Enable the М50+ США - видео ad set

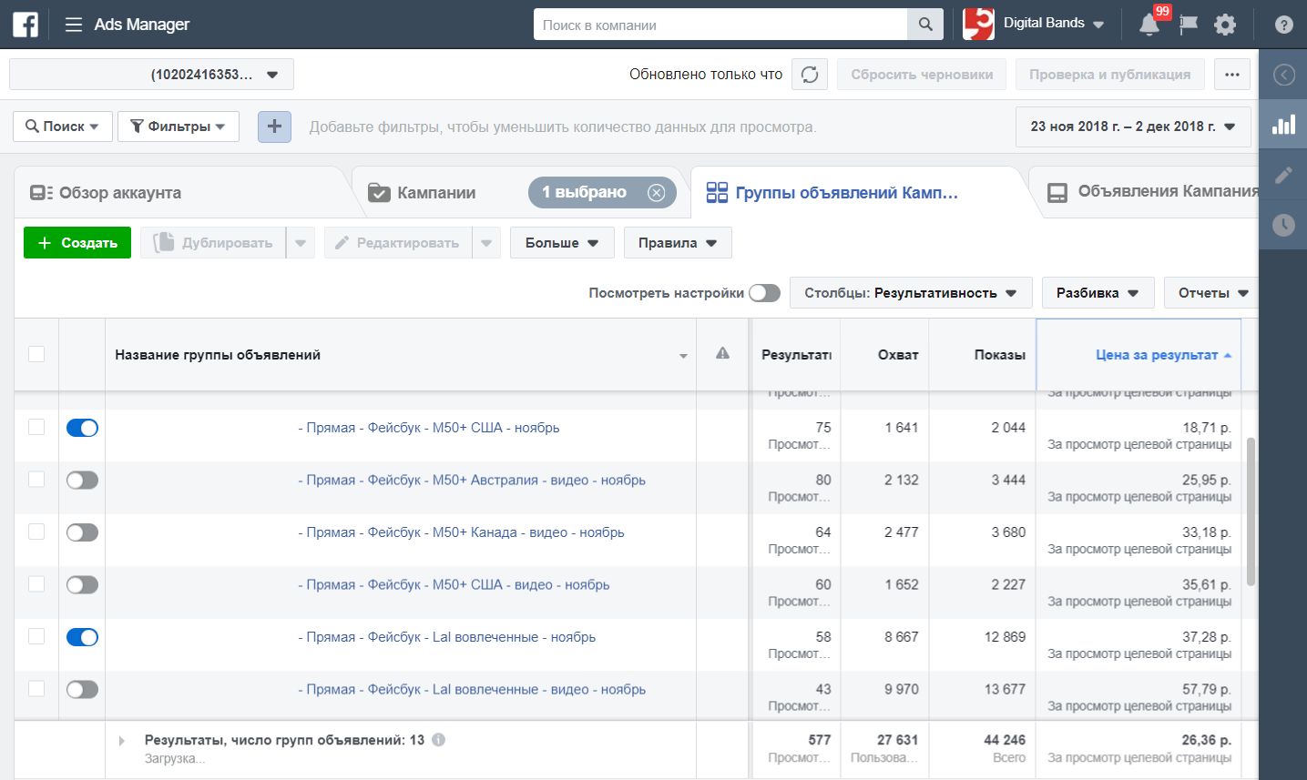[82, 584]
